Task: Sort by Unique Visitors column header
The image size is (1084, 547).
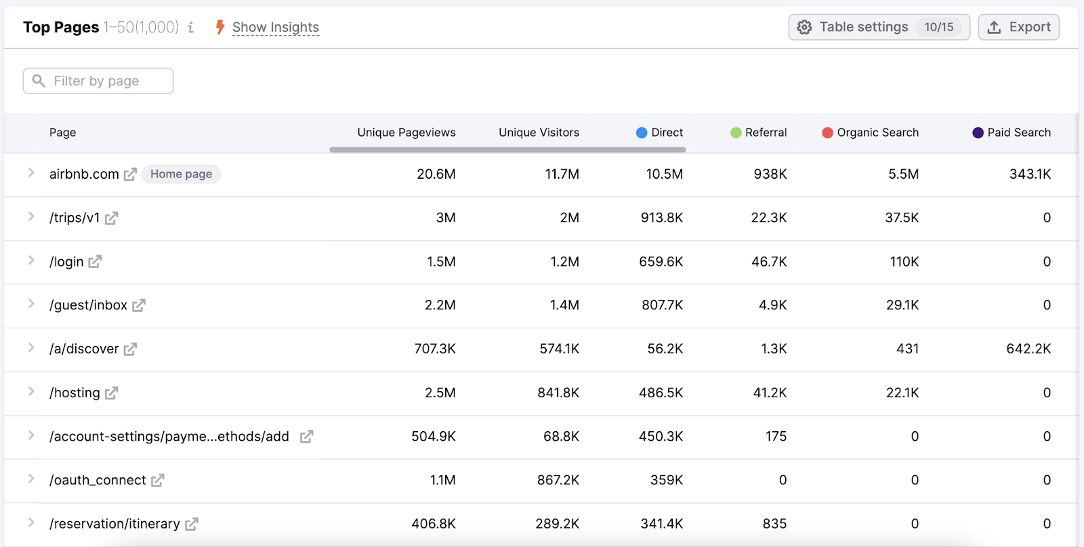Action: click(539, 133)
